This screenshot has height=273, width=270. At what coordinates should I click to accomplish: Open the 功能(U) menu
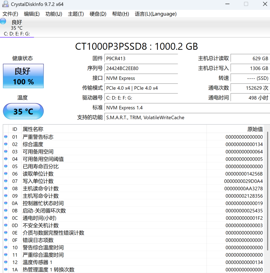54,14
